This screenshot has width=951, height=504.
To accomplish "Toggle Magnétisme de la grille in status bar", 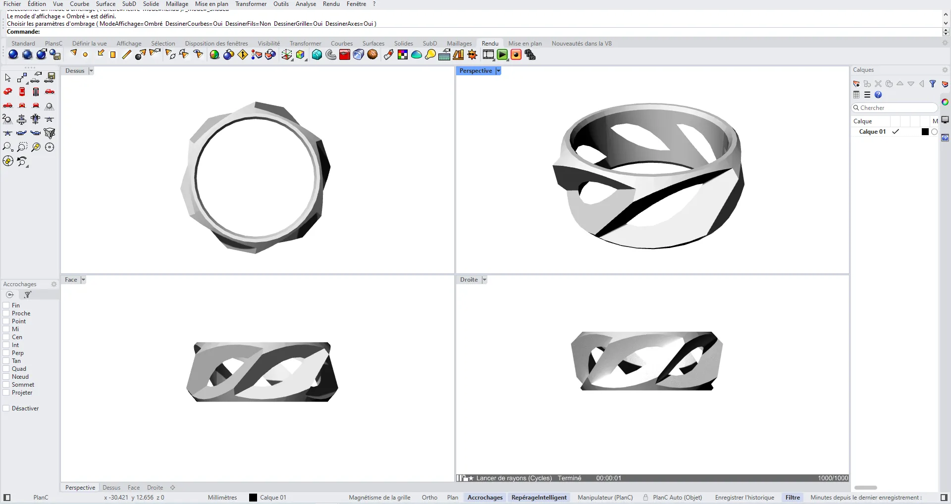I will [379, 498].
